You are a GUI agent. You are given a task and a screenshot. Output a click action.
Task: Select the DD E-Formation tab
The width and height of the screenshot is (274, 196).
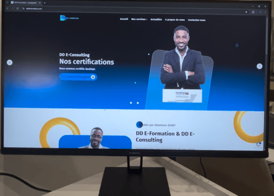coord(26,3)
